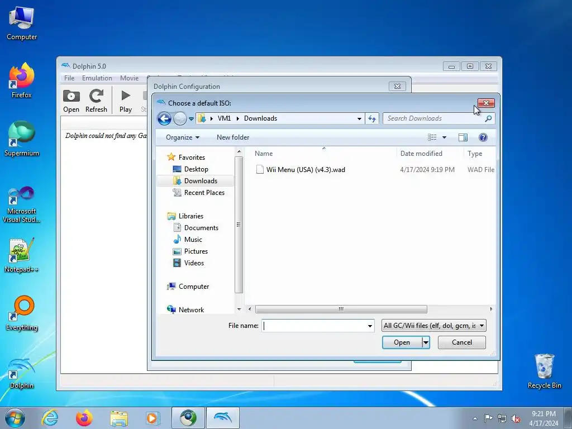Expand the File name dropdown arrow
The width and height of the screenshot is (572, 429).
(370, 326)
